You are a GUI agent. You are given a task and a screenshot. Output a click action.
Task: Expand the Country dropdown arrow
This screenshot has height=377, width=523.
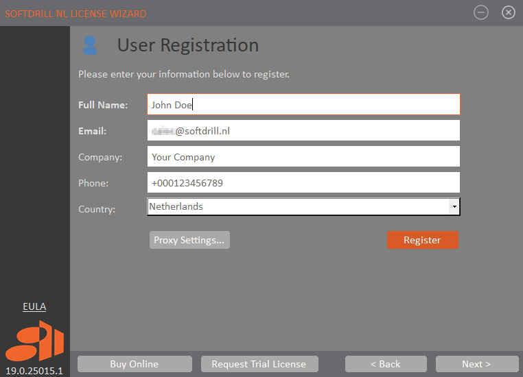[x=454, y=206]
